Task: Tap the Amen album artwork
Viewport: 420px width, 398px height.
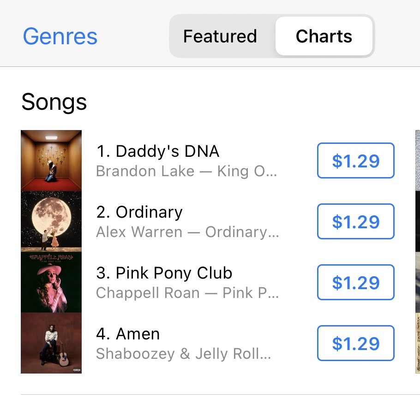Action: 51,343
